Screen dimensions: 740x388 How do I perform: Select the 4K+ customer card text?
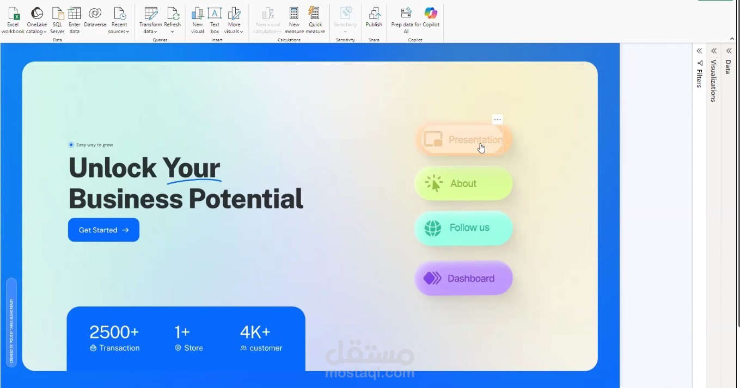[261, 338]
